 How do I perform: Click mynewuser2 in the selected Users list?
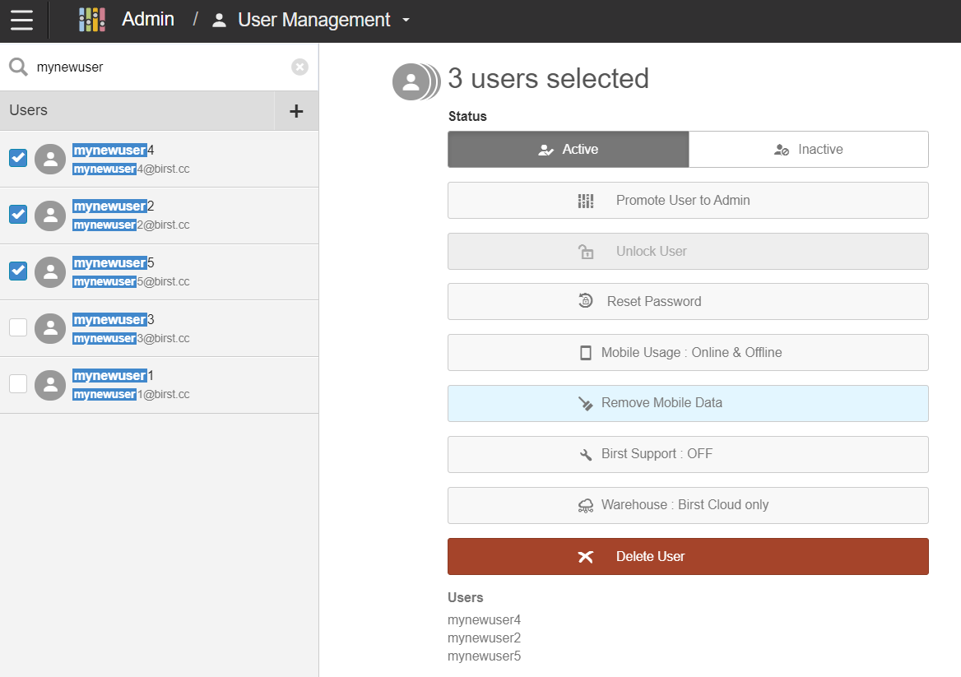point(484,638)
